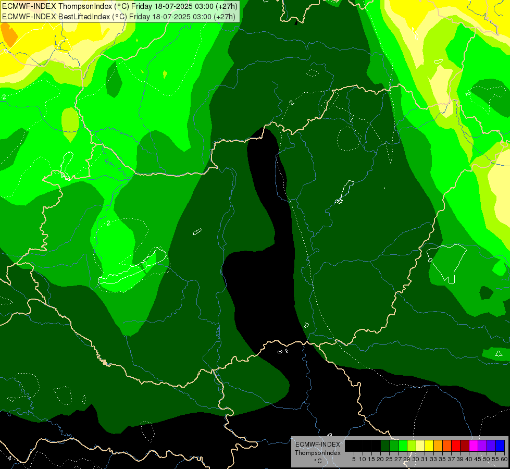The width and height of the screenshot is (510, 469).
Task: Click legend scale value 29
Action: coord(407,459)
